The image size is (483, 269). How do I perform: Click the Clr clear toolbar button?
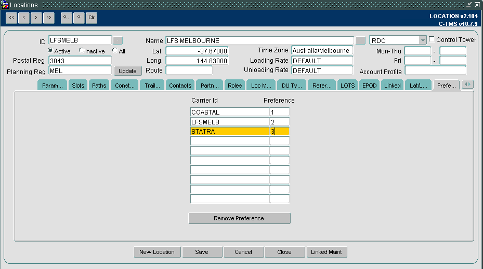pyautogui.click(x=92, y=18)
